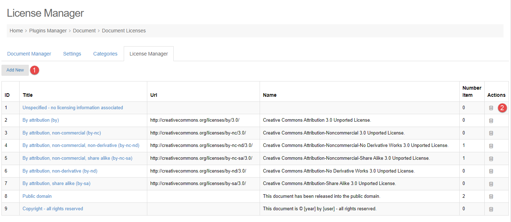Click number item 1 in by-nc-nd row

[x=464, y=146]
